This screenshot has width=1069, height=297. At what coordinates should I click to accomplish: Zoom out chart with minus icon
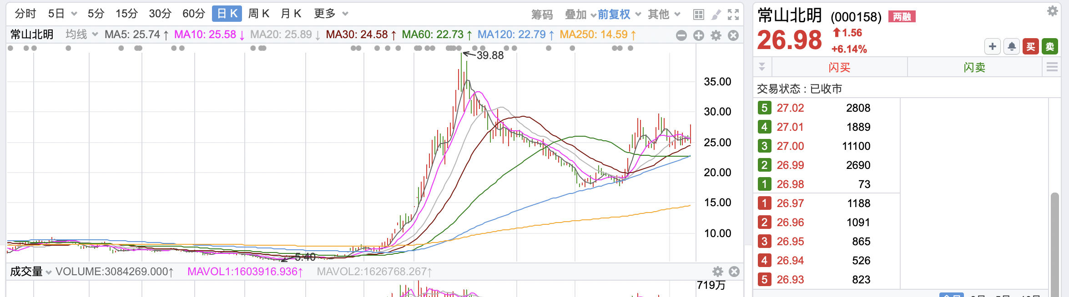[x=681, y=35]
